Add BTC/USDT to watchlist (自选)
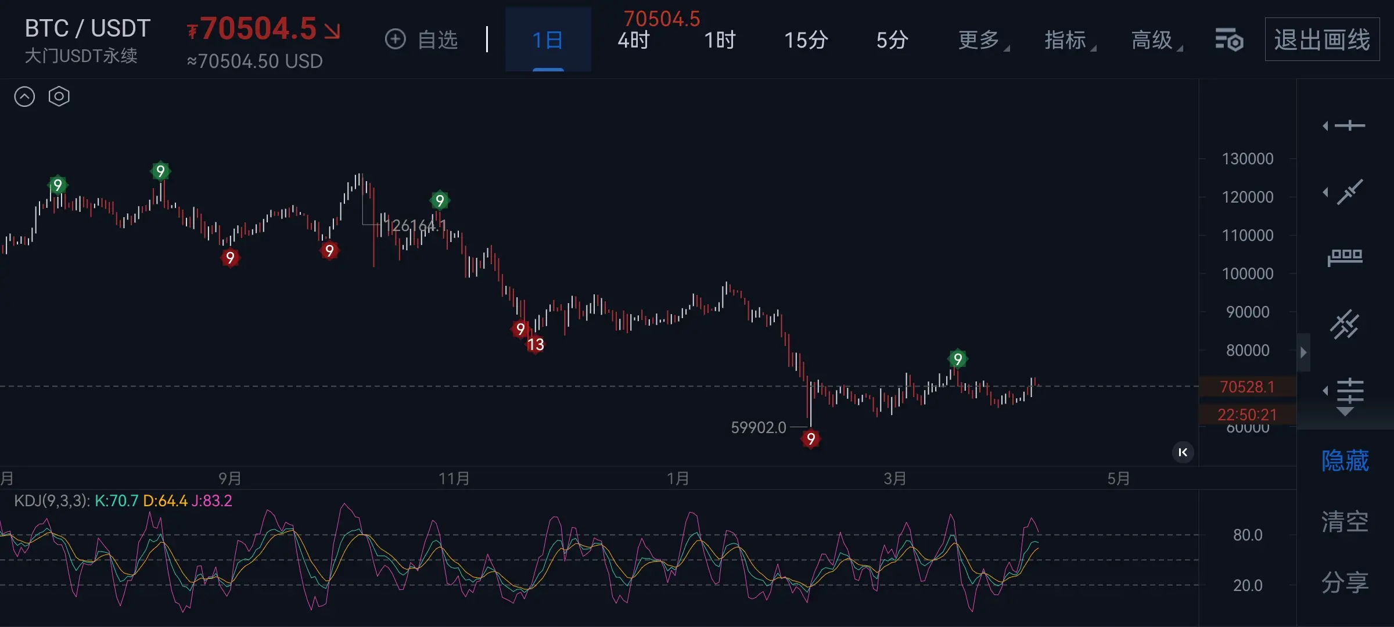 [x=422, y=40]
